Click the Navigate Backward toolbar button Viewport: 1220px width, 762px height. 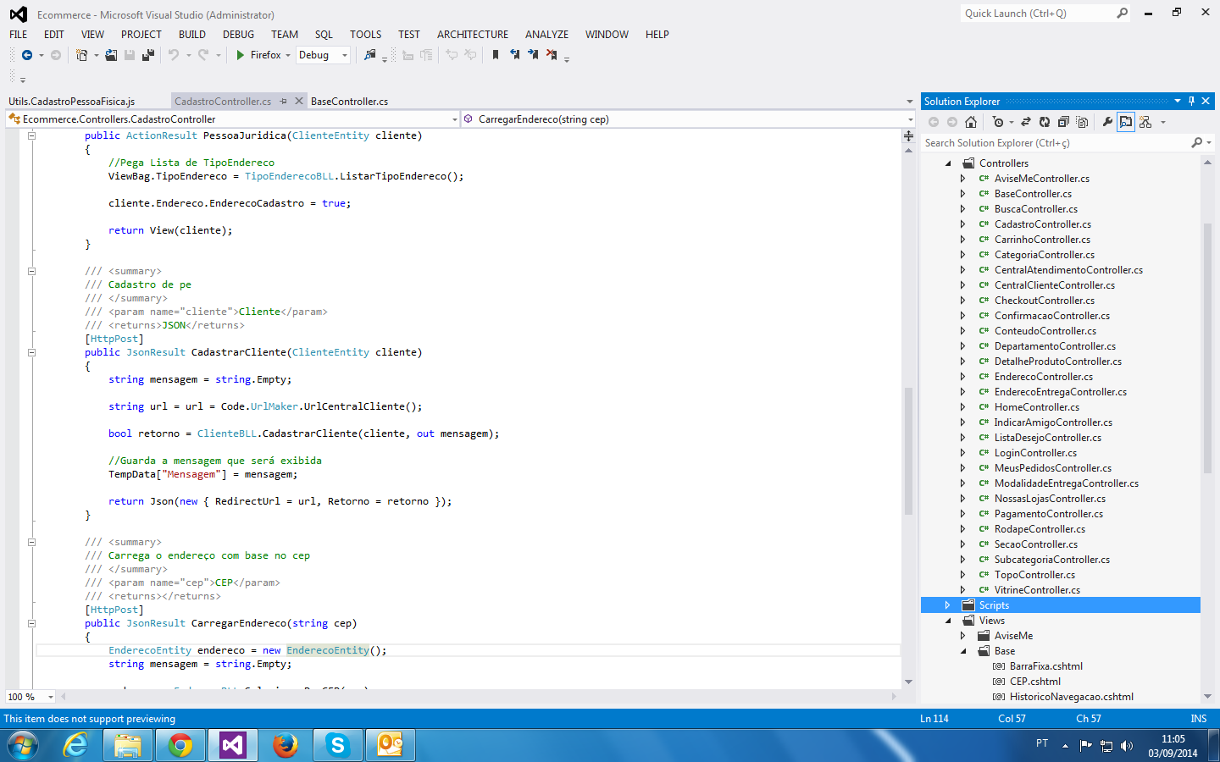pyautogui.click(x=27, y=55)
